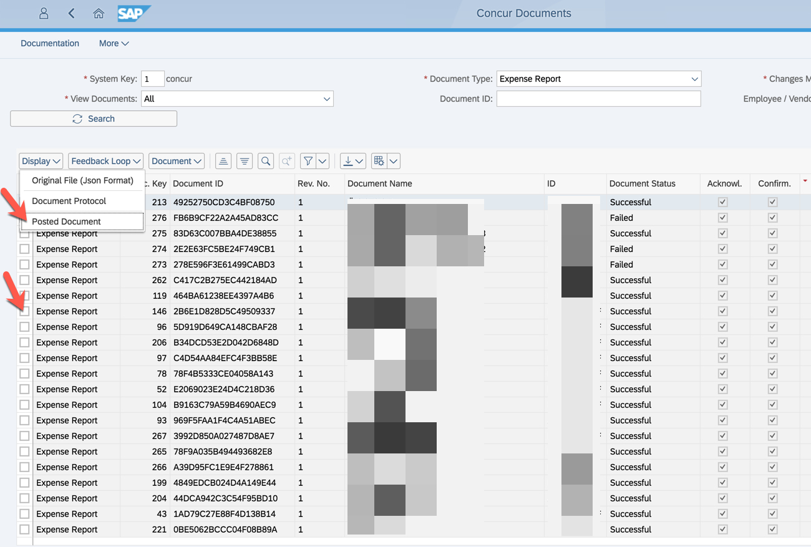Choose Posted Document from Display menu
Viewport: 811px width, 547px height.
click(67, 221)
